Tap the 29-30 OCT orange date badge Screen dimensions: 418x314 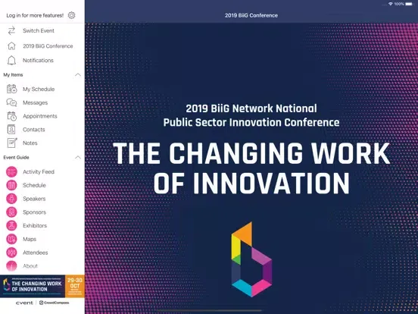(75, 286)
